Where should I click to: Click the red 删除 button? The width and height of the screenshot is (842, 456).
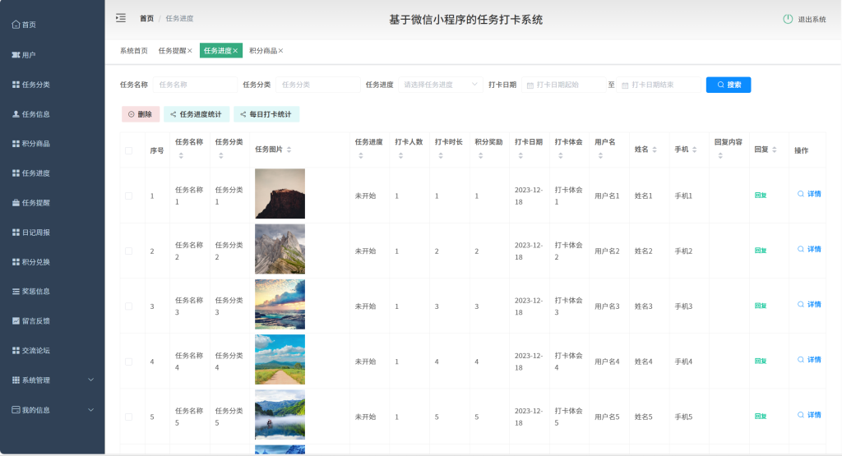pos(141,114)
